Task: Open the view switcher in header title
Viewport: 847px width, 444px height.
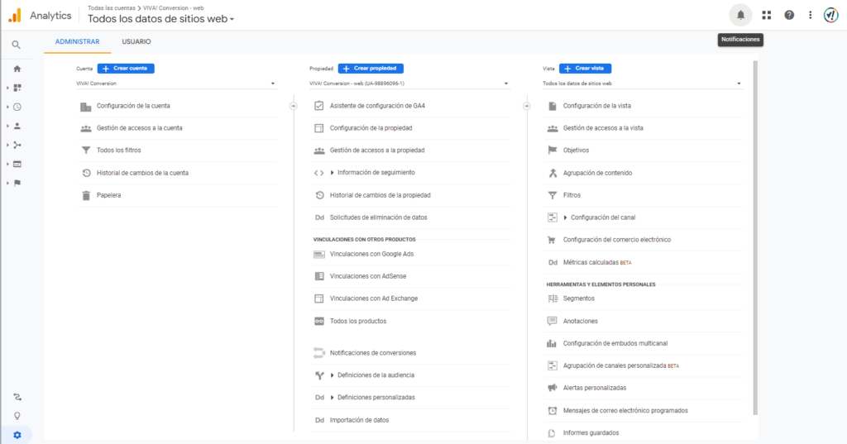Action: click(x=161, y=19)
